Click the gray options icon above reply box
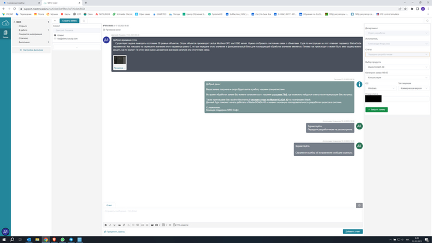 click(359, 205)
